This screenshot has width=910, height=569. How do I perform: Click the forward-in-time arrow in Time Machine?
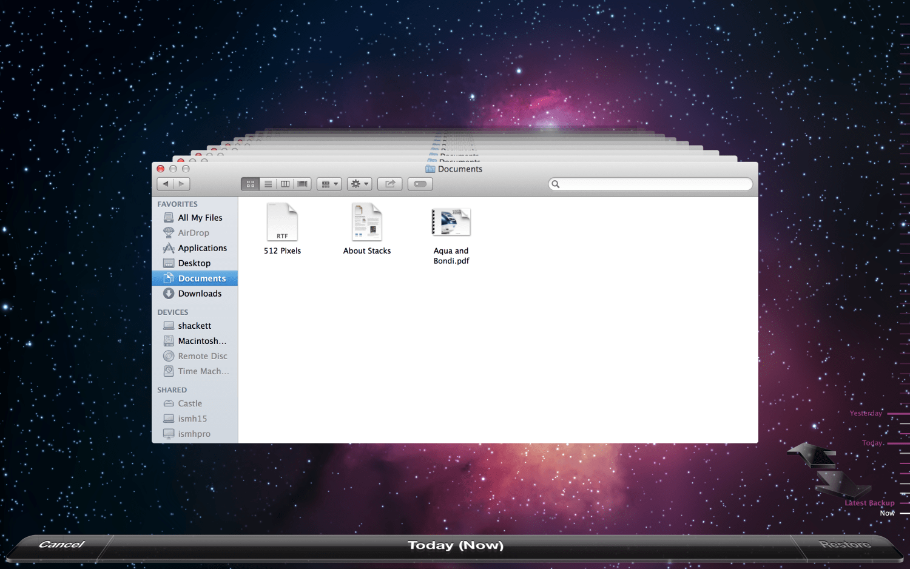(x=843, y=483)
